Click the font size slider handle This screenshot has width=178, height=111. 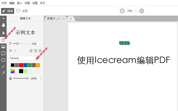point(18,43)
